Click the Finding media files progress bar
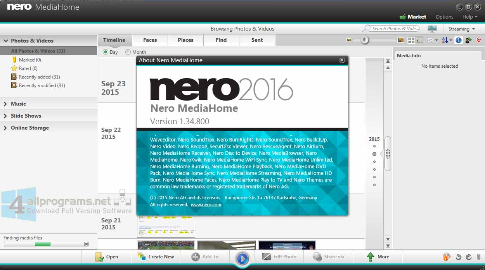This screenshot has height=270, width=485. pyautogui.click(x=44, y=244)
